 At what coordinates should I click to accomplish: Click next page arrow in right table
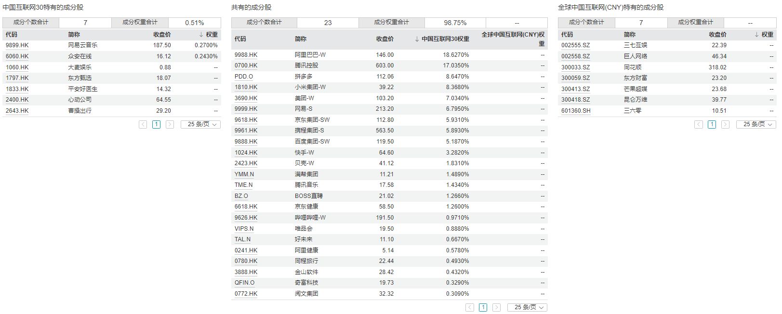point(725,124)
